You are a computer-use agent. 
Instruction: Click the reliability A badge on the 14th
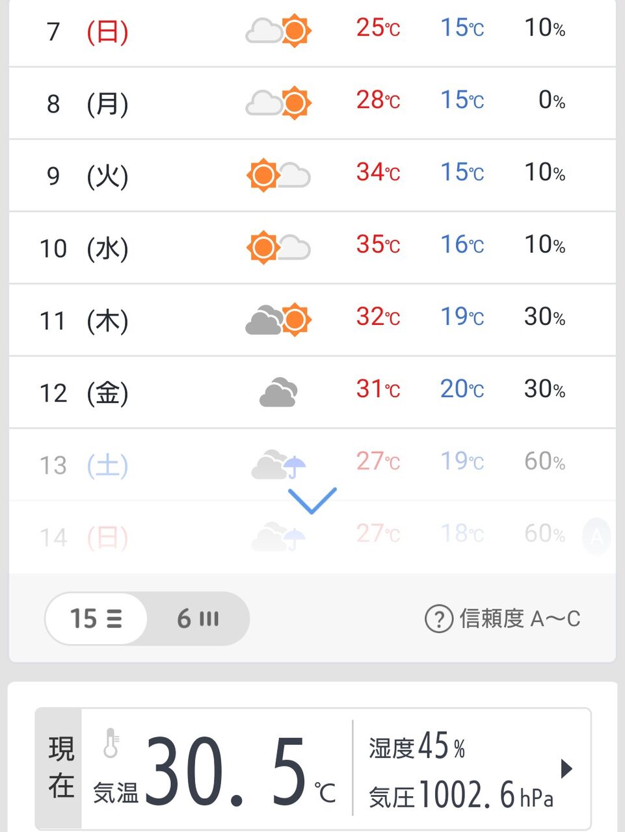(x=596, y=537)
